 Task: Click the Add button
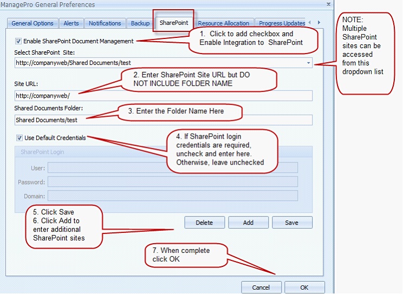pyautogui.click(x=248, y=223)
